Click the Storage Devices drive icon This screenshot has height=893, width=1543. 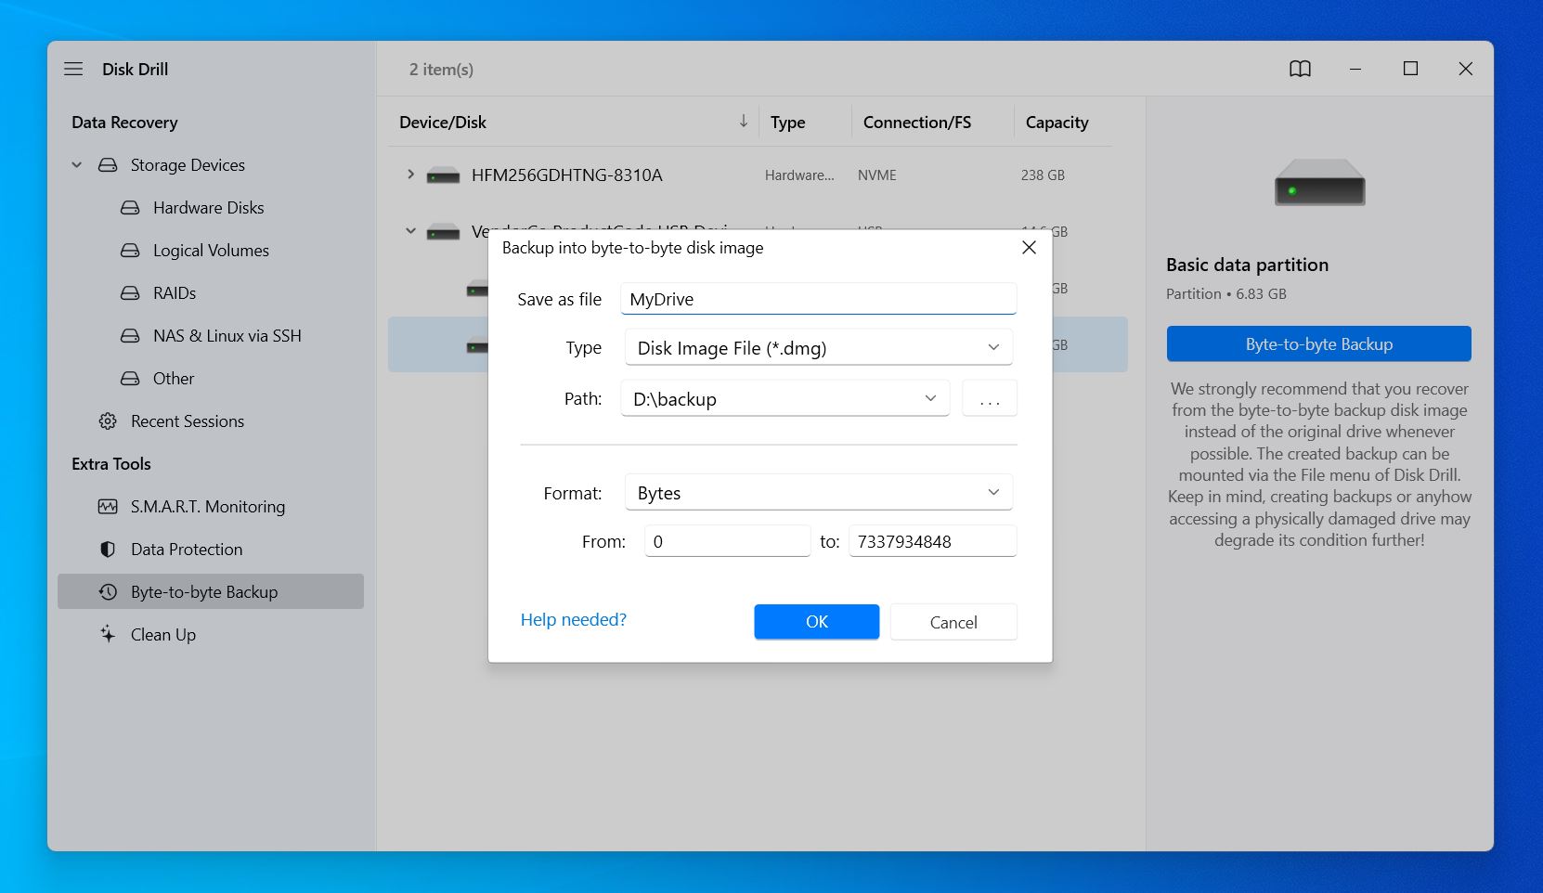tap(108, 165)
